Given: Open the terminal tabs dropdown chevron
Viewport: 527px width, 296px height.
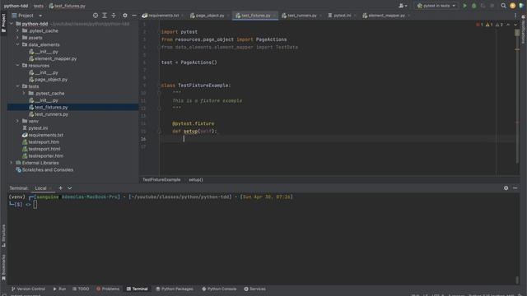Looking at the screenshot, I should (x=69, y=188).
